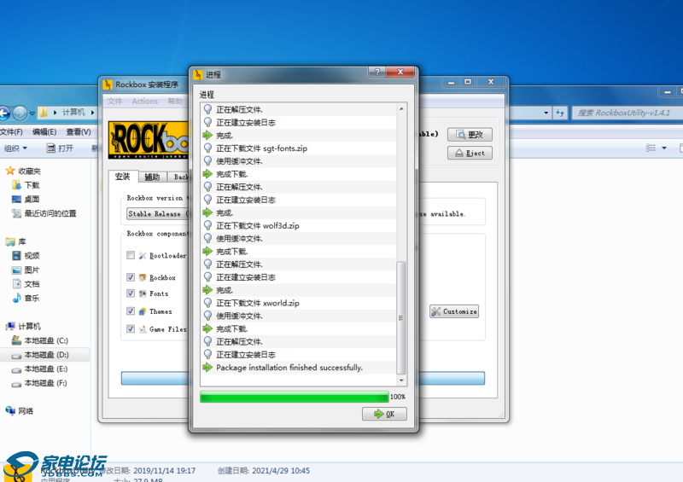The height and width of the screenshot is (482, 683).
Task: Open 文档 library
Action: click(x=32, y=284)
